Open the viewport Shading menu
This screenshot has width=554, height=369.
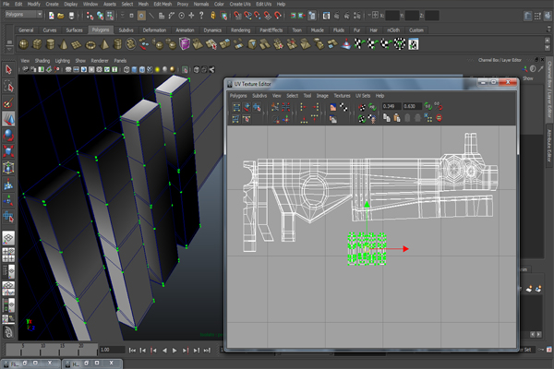coord(42,61)
